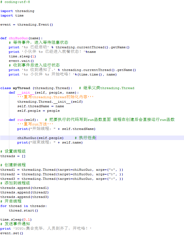
Task: Place cursor on "event.wait()" line
Action: (21, 61)
